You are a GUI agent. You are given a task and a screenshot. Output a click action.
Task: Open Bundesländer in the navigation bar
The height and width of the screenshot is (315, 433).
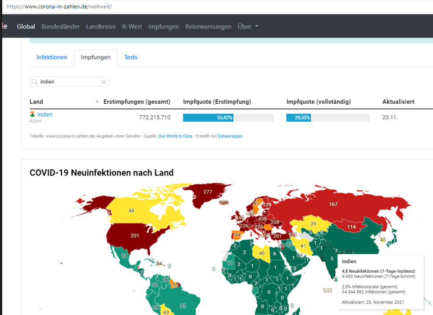click(x=61, y=26)
